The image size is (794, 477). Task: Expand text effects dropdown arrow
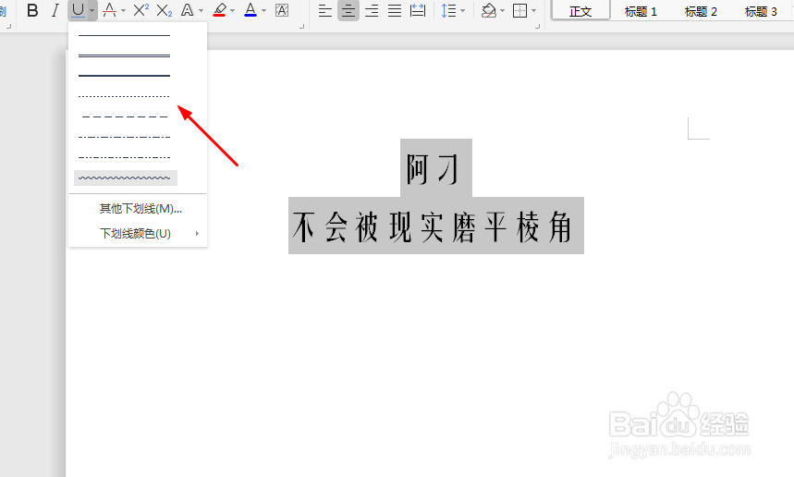tap(201, 11)
